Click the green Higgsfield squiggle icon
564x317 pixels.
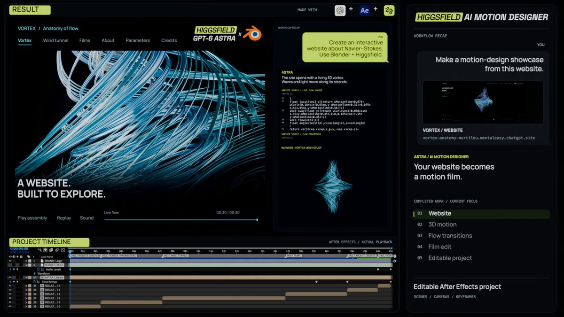click(389, 10)
